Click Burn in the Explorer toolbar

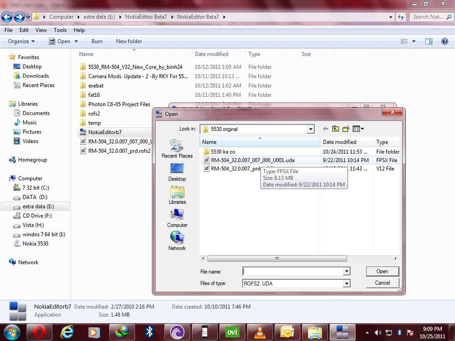coord(97,41)
